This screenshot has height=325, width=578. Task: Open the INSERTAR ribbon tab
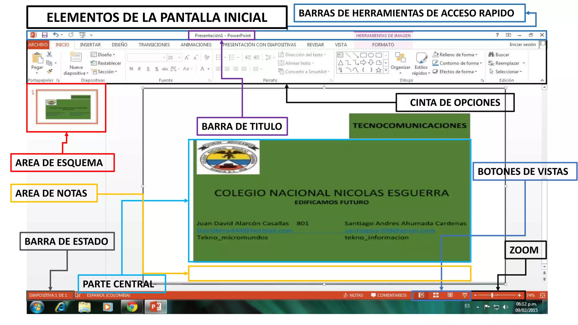(90, 45)
